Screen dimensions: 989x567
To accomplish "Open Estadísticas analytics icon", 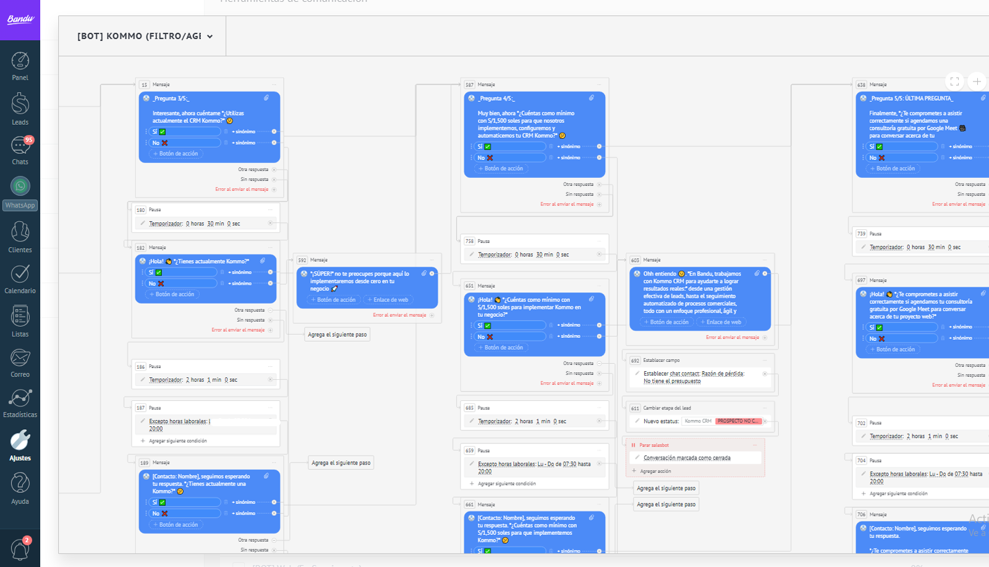I will tap(20, 403).
